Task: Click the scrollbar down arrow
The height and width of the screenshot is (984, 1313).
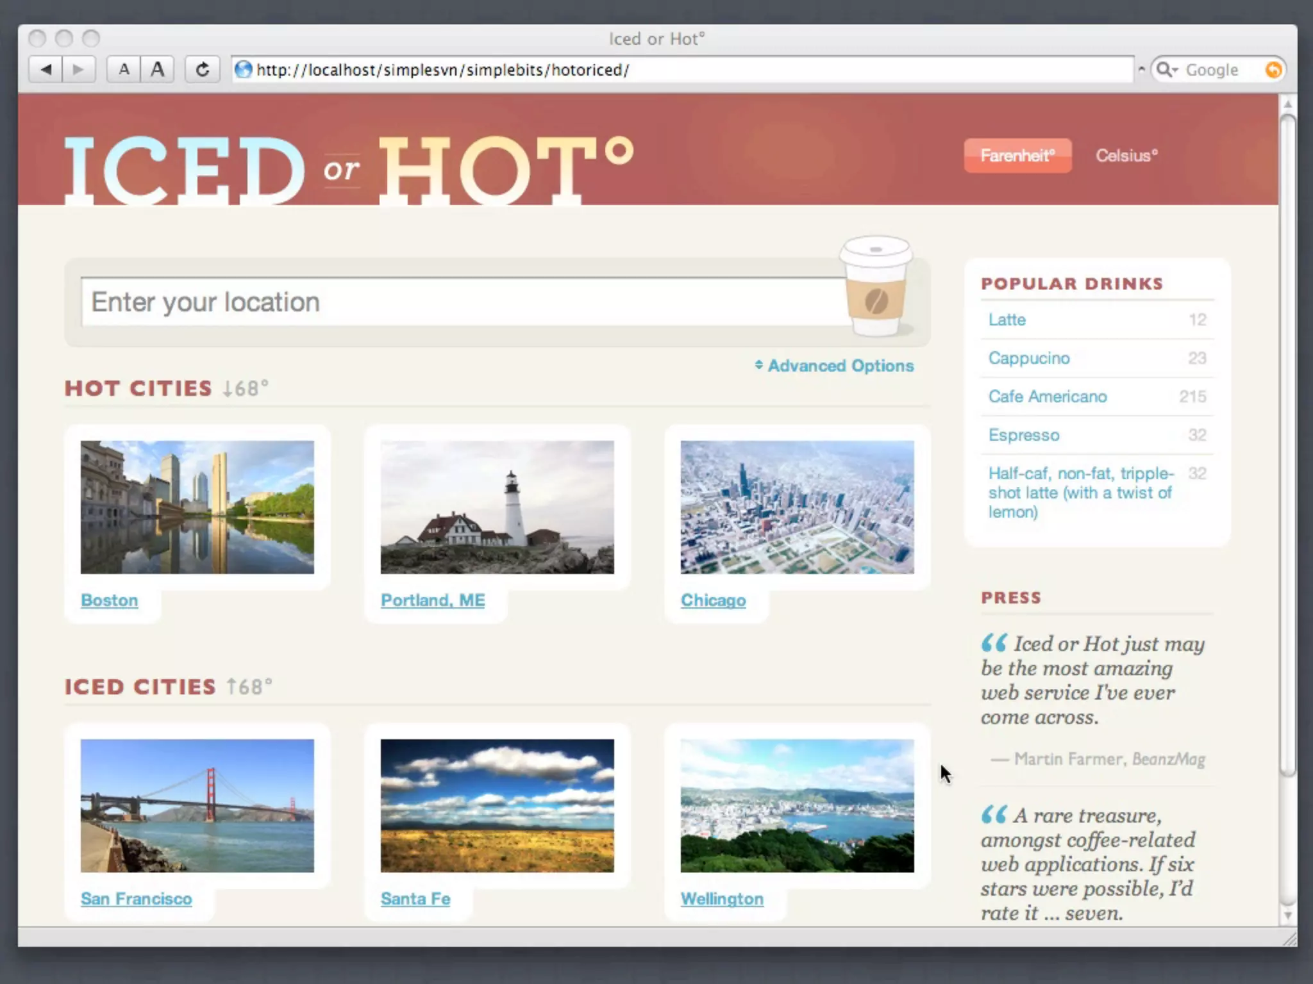Action: [x=1287, y=916]
